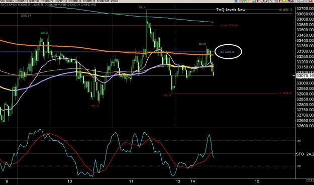This screenshot has width=314, height=185.
Task: Click the 33650.00 price axis label
Action: 305,14
